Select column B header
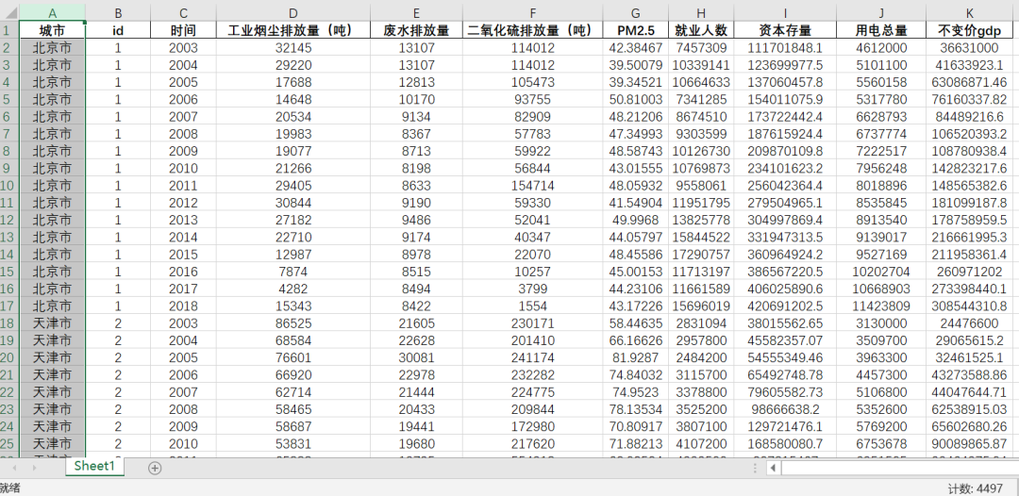Screen dimensions: 1019x496 tap(118, 13)
